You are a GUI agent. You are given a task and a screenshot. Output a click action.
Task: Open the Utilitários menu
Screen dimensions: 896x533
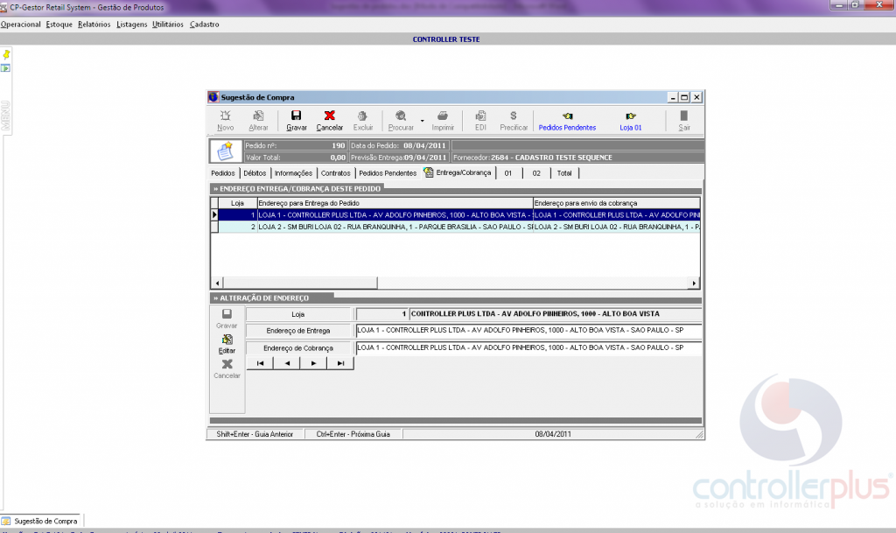pos(168,25)
